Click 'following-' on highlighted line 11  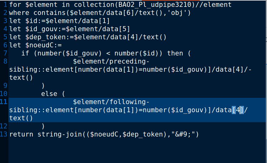click(129, 102)
